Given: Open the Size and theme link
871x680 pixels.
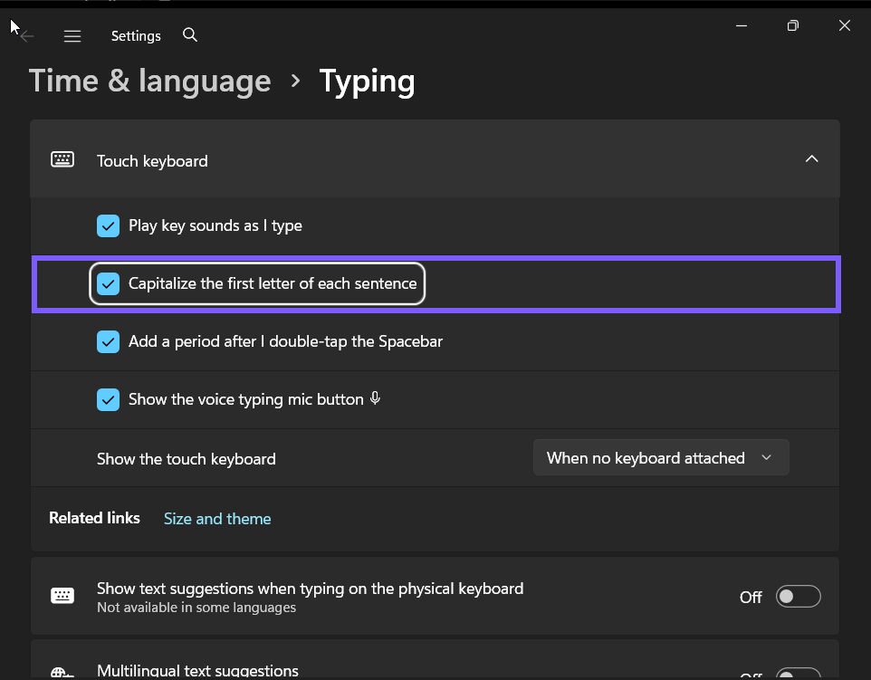Looking at the screenshot, I should click(217, 518).
